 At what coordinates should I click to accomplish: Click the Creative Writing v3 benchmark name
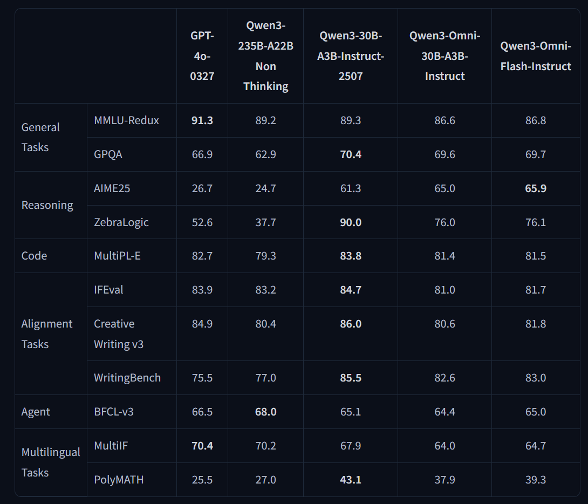[x=119, y=333]
